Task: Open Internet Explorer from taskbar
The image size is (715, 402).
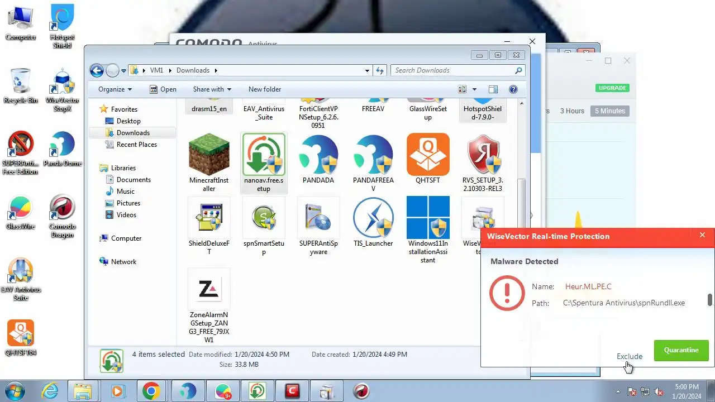Action: point(50,391)
